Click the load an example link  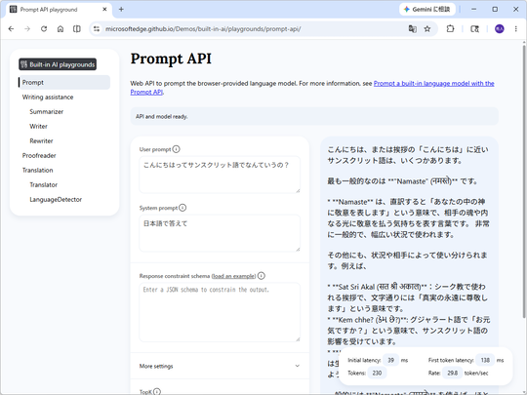tap(234, 276)
